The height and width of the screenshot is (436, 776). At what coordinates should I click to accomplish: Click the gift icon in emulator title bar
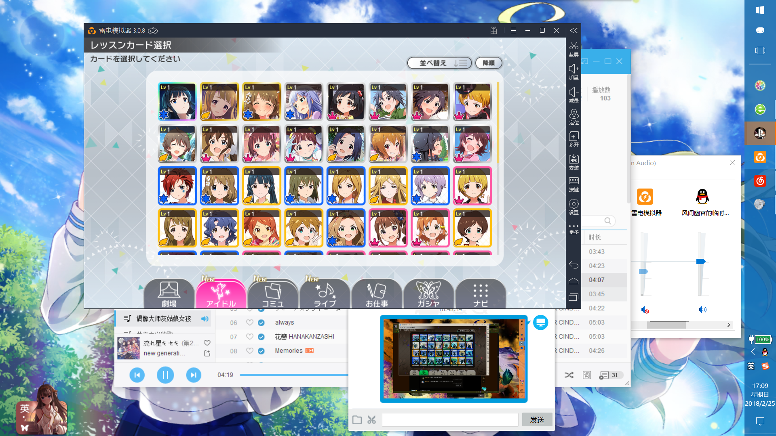click(494, 31)
